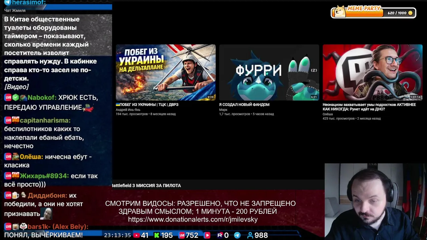Screen dimensions: 427x240
Task: Click the gold coin icon next to 620 / 1000
Action: pyautogui.click(x=410, y=13)
